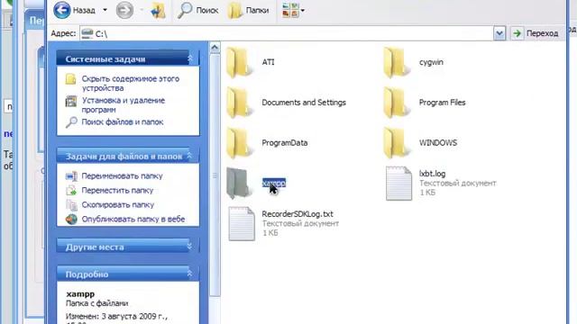
Task: Click Опубликовать папку в вебе task
Action: pos(133,219)
